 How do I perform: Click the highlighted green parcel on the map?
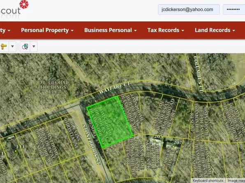(x=110, y=121)
